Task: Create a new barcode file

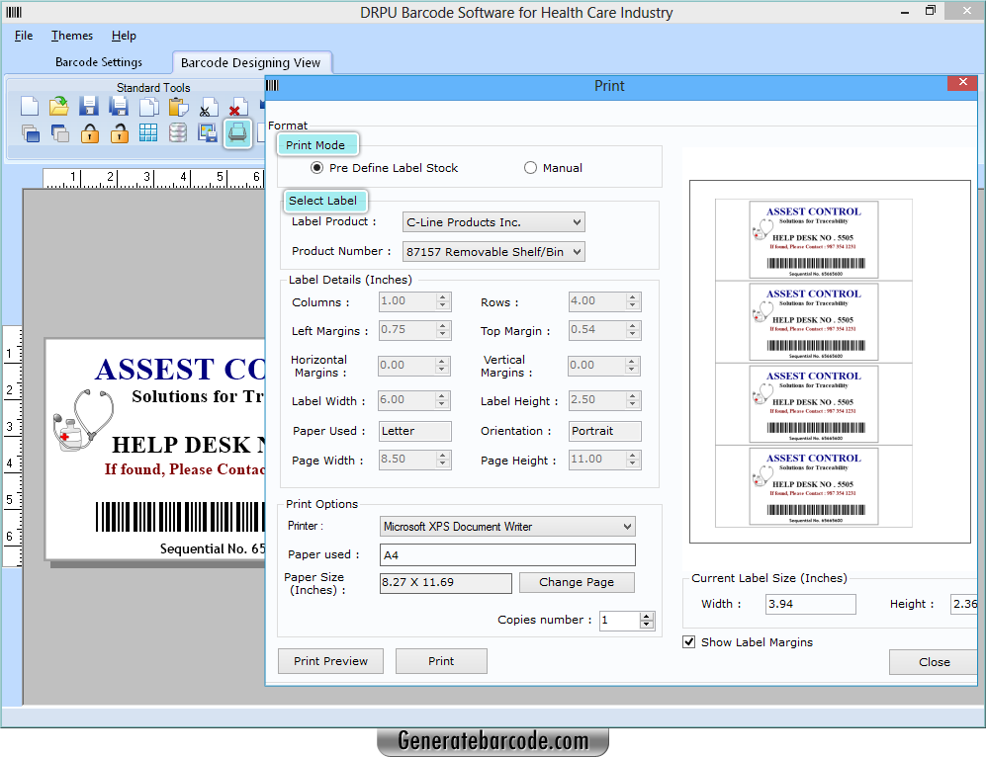Action: click(x=30, y=106)
